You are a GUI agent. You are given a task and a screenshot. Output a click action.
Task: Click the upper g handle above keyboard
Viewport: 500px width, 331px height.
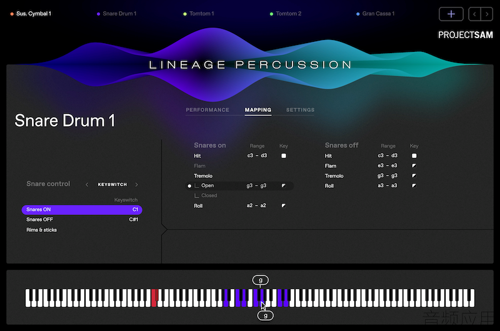(x=261, y=280)
